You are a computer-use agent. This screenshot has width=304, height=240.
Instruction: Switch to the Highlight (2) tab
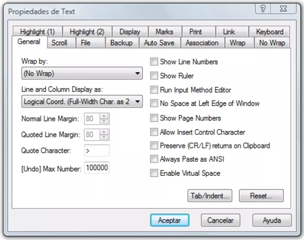coord(87,32)
